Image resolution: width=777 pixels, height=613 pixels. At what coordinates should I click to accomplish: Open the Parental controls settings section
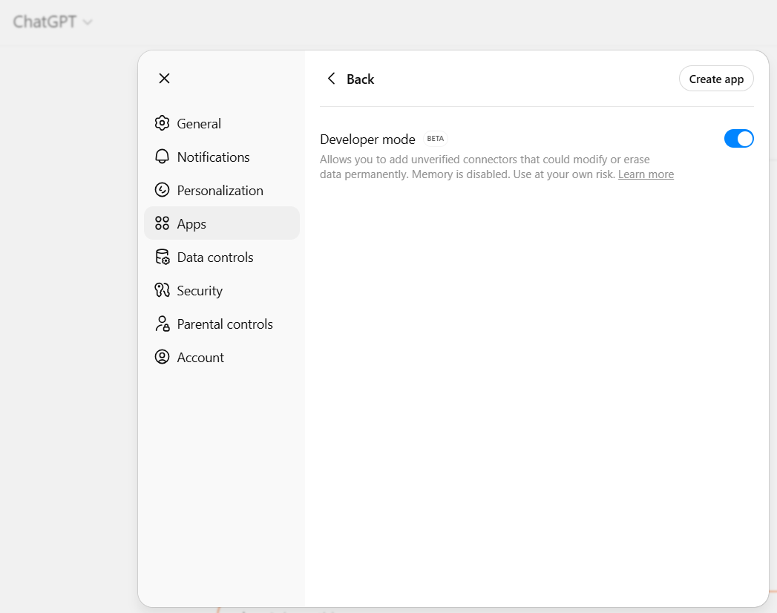click(x=224, y=324)
